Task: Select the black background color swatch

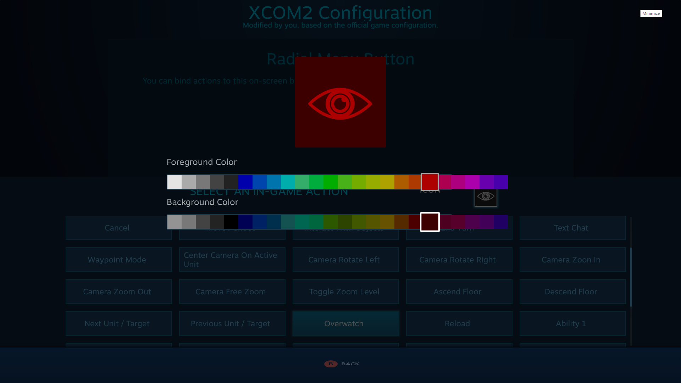Action: coord(231,222)
